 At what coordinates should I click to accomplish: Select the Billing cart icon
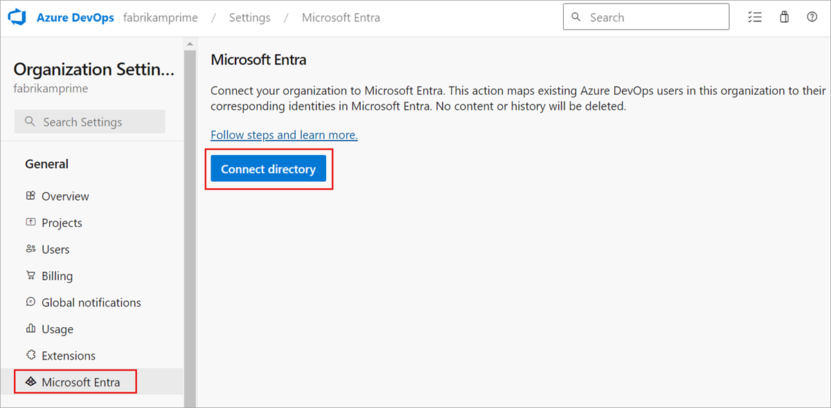30,275
